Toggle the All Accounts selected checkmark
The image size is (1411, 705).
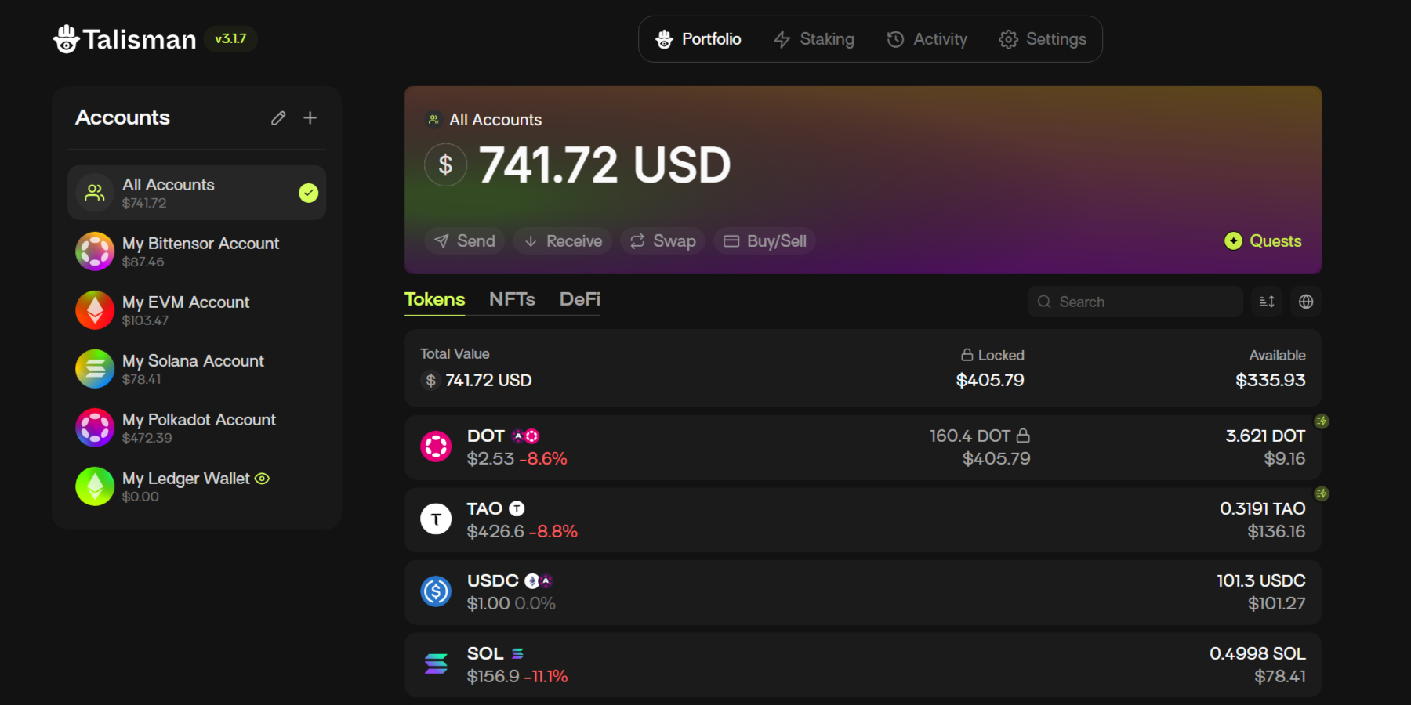pyautogui.click(x=309, y=193)
